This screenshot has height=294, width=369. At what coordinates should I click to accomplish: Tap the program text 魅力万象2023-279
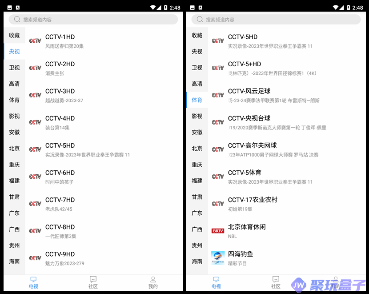pos(65,263)
